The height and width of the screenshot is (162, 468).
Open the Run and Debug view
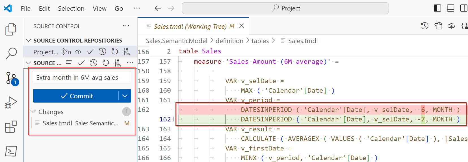11,103
